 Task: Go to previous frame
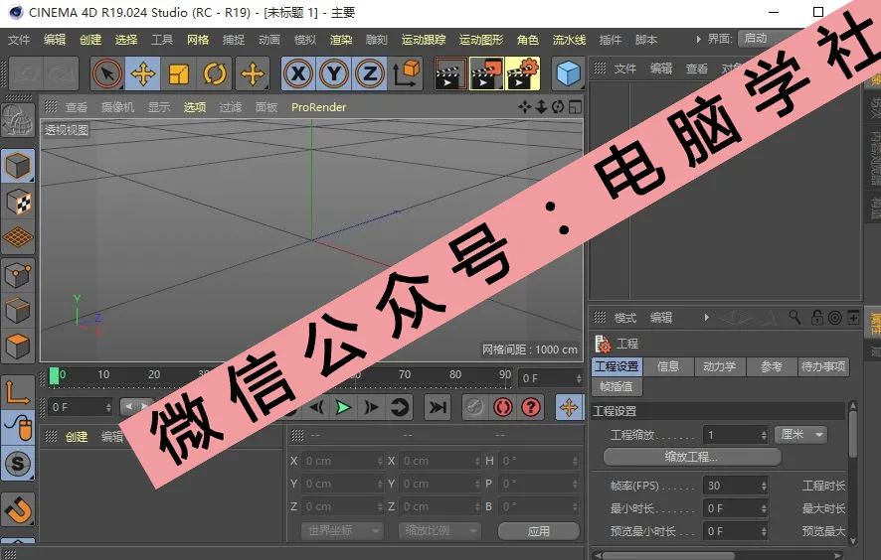click(x=316, y=407)
